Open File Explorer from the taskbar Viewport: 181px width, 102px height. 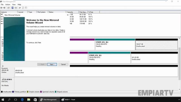[29, 99]
